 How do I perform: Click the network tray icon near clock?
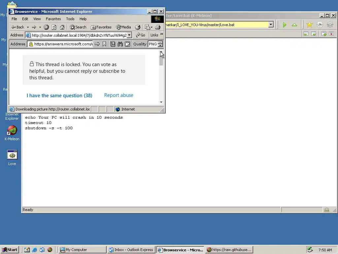[310, 250]
